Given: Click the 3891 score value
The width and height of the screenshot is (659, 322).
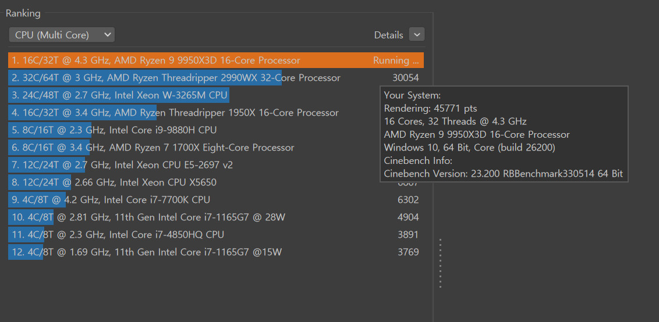Looking at the screenshot, I should pos(408,235).
